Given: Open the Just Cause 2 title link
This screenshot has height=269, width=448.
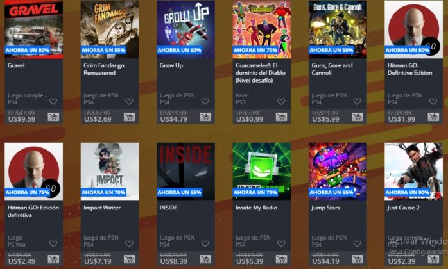Looking at the screenshot, I should 404,208.
